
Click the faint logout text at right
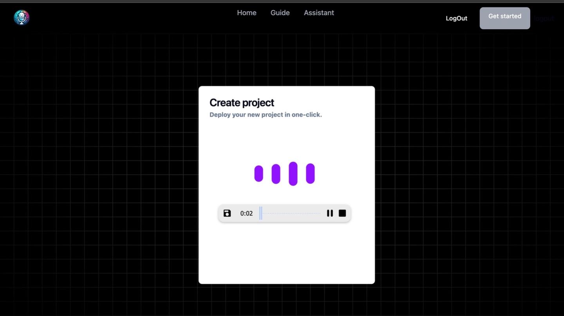click(x=544, y=18)
